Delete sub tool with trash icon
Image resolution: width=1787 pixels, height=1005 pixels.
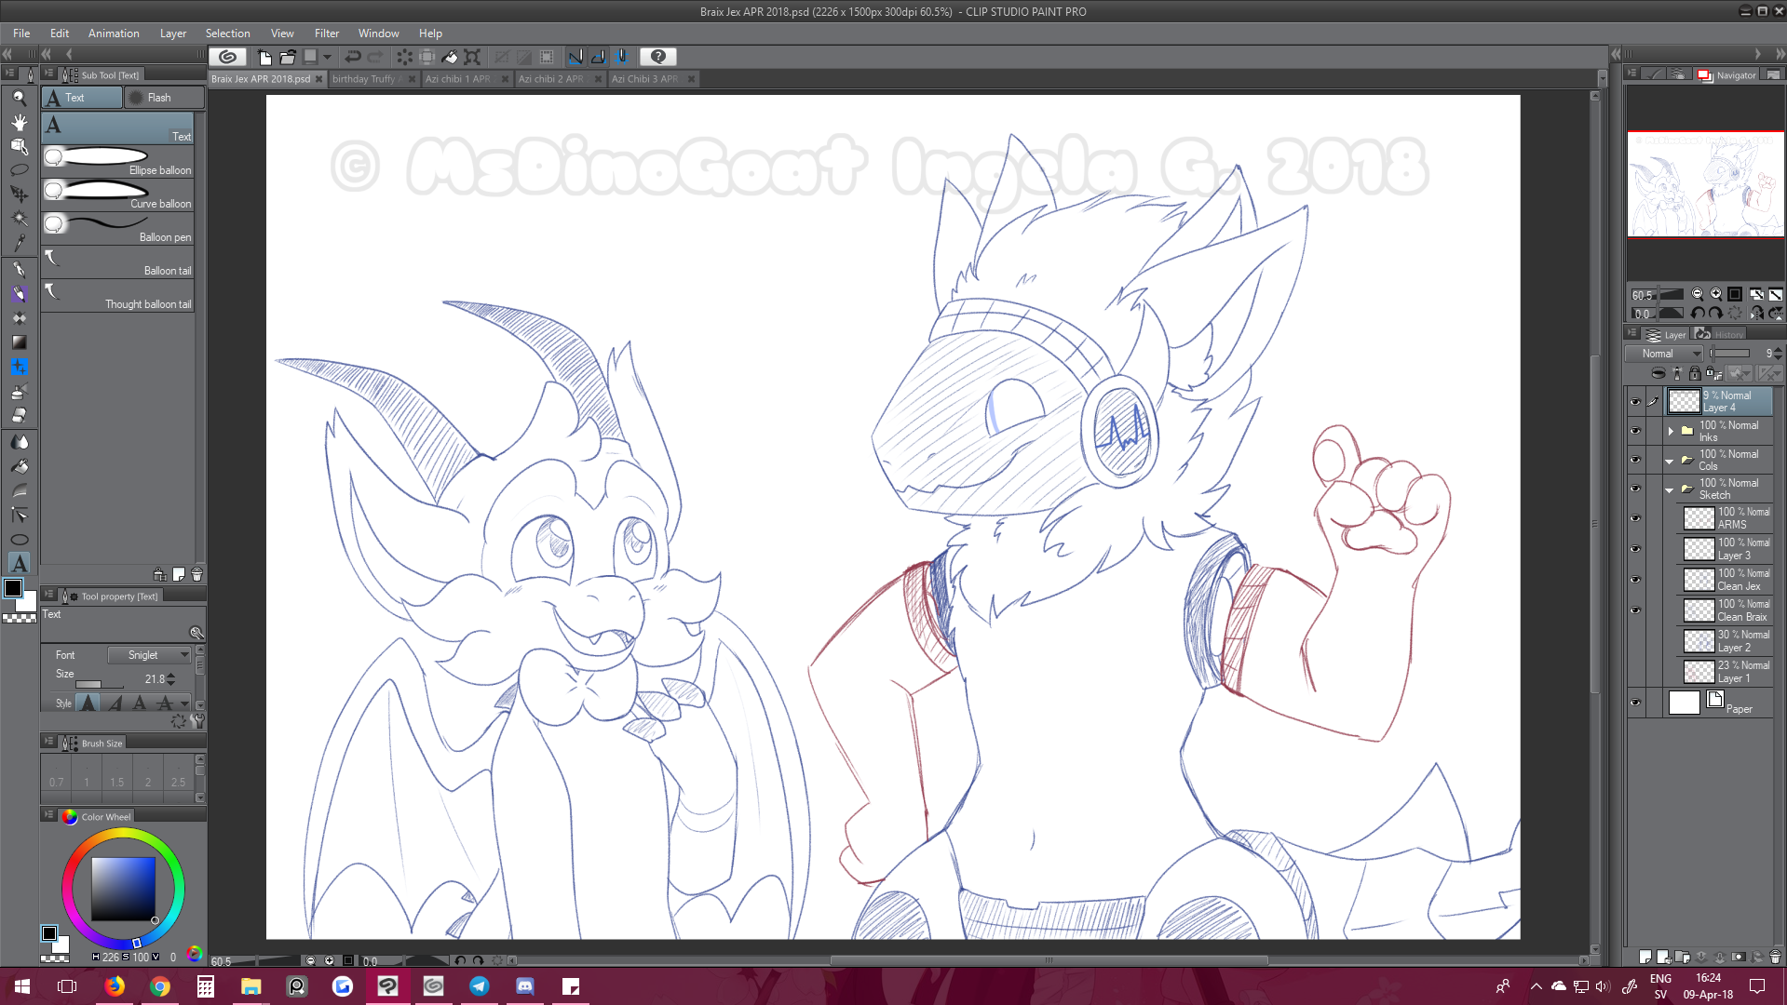196,575
